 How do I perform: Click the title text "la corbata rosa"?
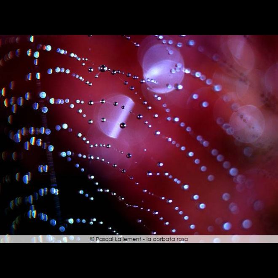click(x=168, y=239)
